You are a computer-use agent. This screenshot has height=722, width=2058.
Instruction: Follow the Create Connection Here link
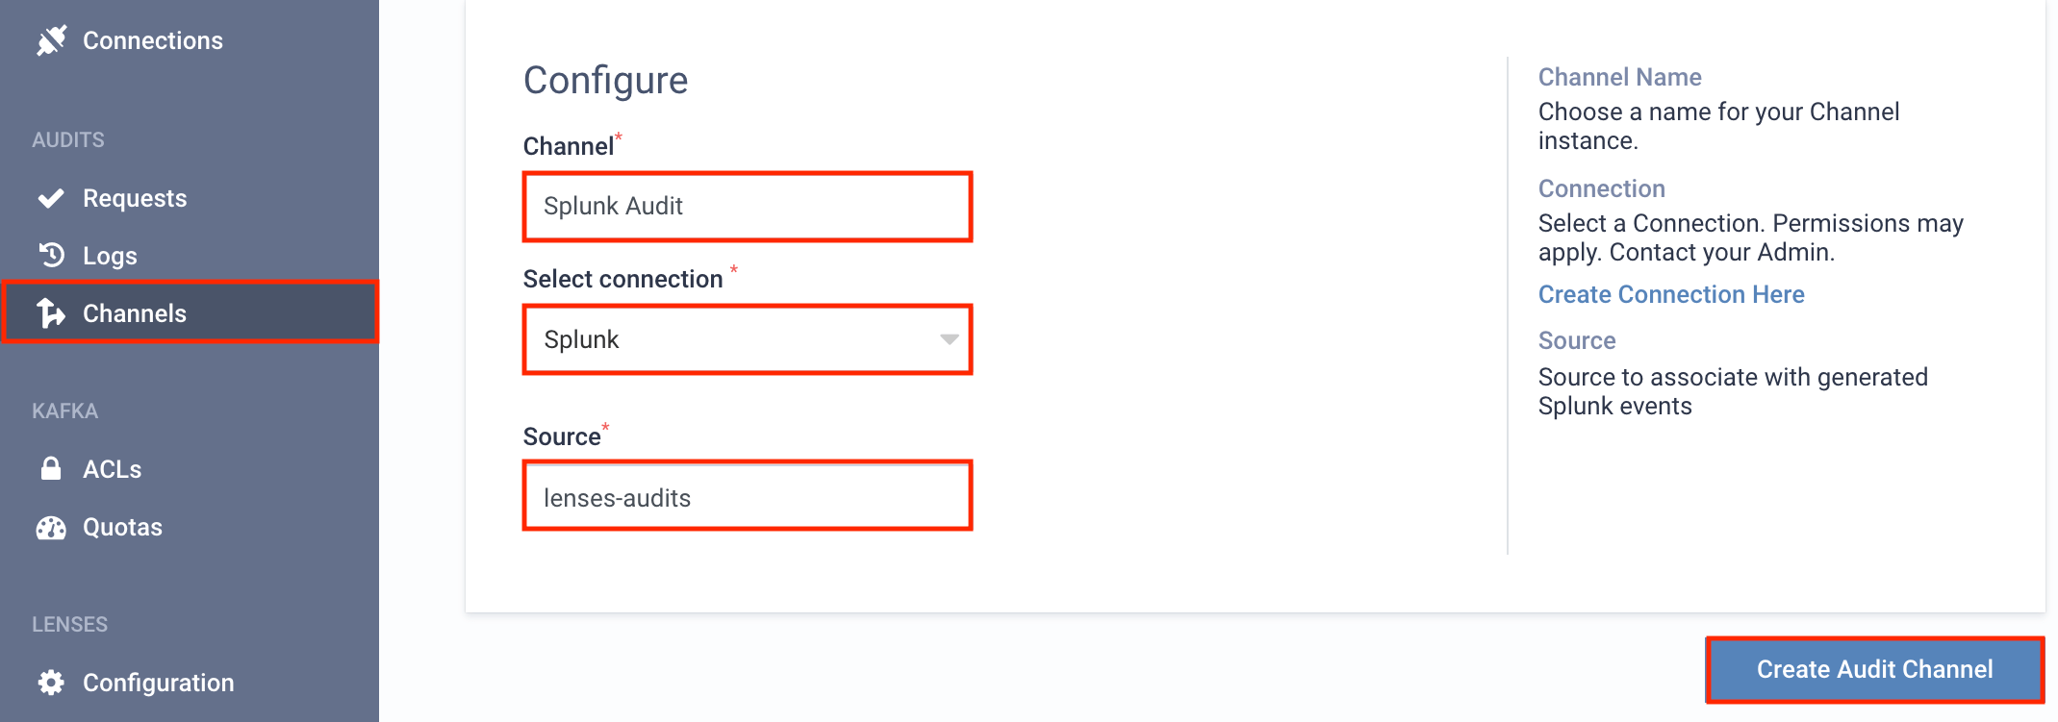(1671, 294)
